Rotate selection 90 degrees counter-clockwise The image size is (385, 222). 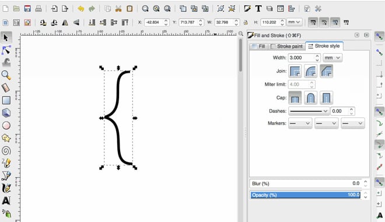tap(43, 23)
